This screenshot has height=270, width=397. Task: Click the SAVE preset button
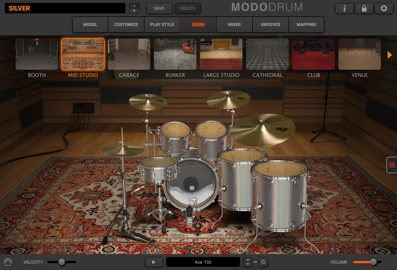[159, 8]
